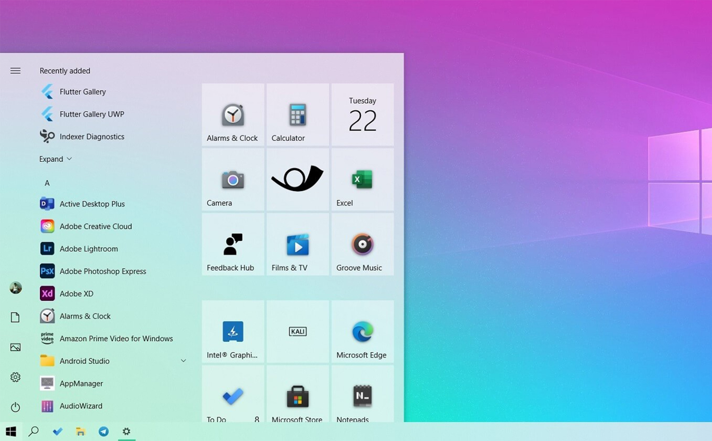The width and height of the screenshot is (712, 441).
Task: Select Flutter Gallery UWP in the list
Action: tap(92, 114)
